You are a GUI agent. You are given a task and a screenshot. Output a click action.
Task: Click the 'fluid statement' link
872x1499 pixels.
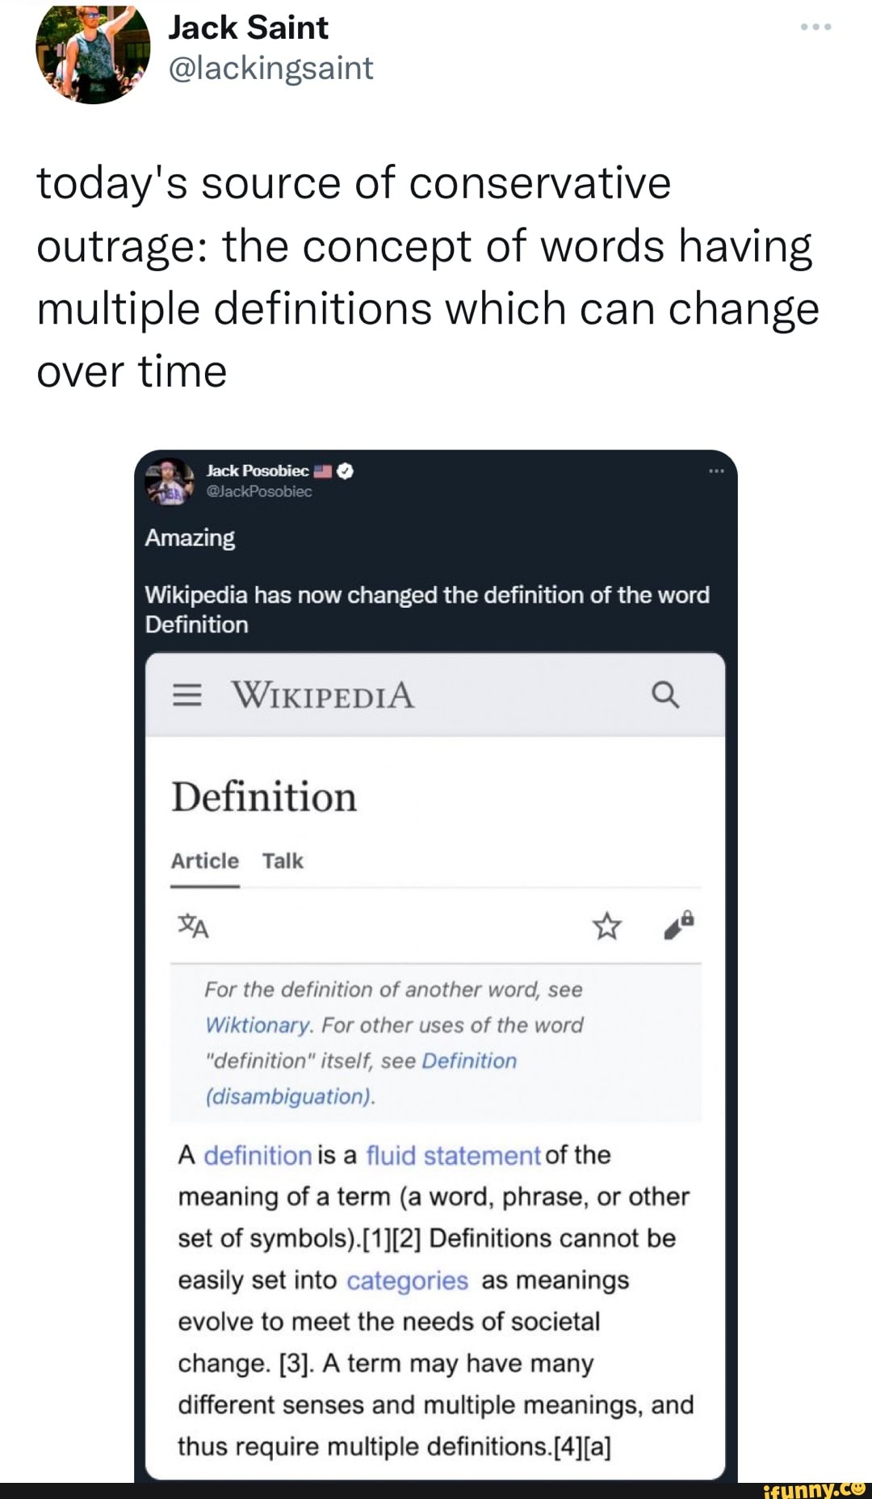[x=453, y=1155]
